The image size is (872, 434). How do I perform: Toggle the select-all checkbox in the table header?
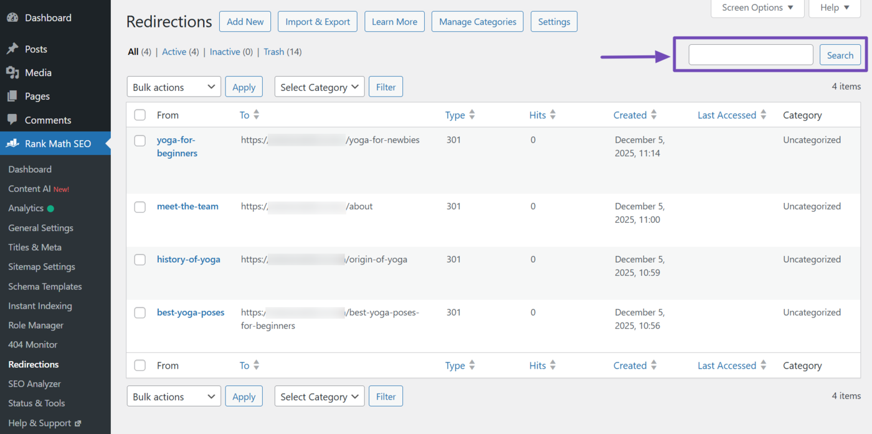[x=140, y=115]
